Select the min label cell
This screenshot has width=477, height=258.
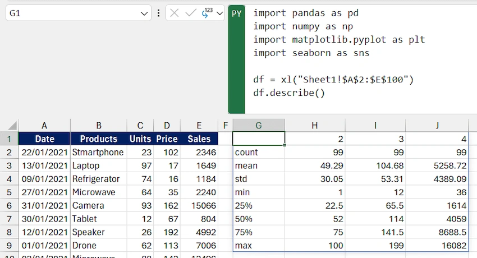pos(259,192)
